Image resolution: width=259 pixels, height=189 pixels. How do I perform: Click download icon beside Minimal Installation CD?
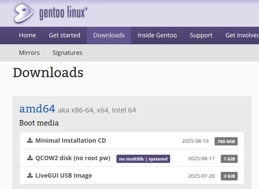click(x=30, y=140)
